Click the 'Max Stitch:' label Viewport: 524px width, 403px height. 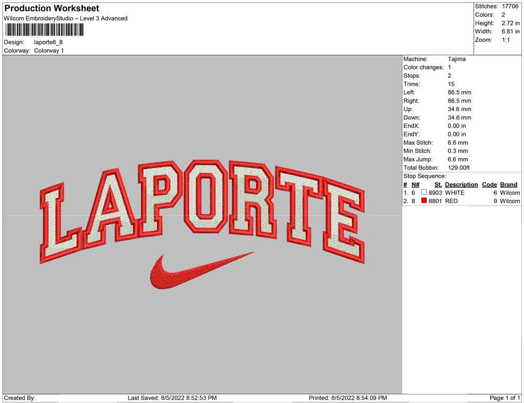[x=418, y=143]
